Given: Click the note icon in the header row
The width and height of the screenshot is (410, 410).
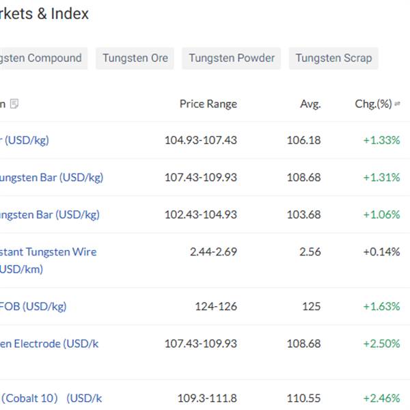Looking at the screenshot, I should (14, 104).
